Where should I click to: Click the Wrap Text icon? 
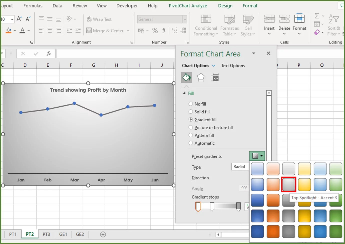(89, 19)
